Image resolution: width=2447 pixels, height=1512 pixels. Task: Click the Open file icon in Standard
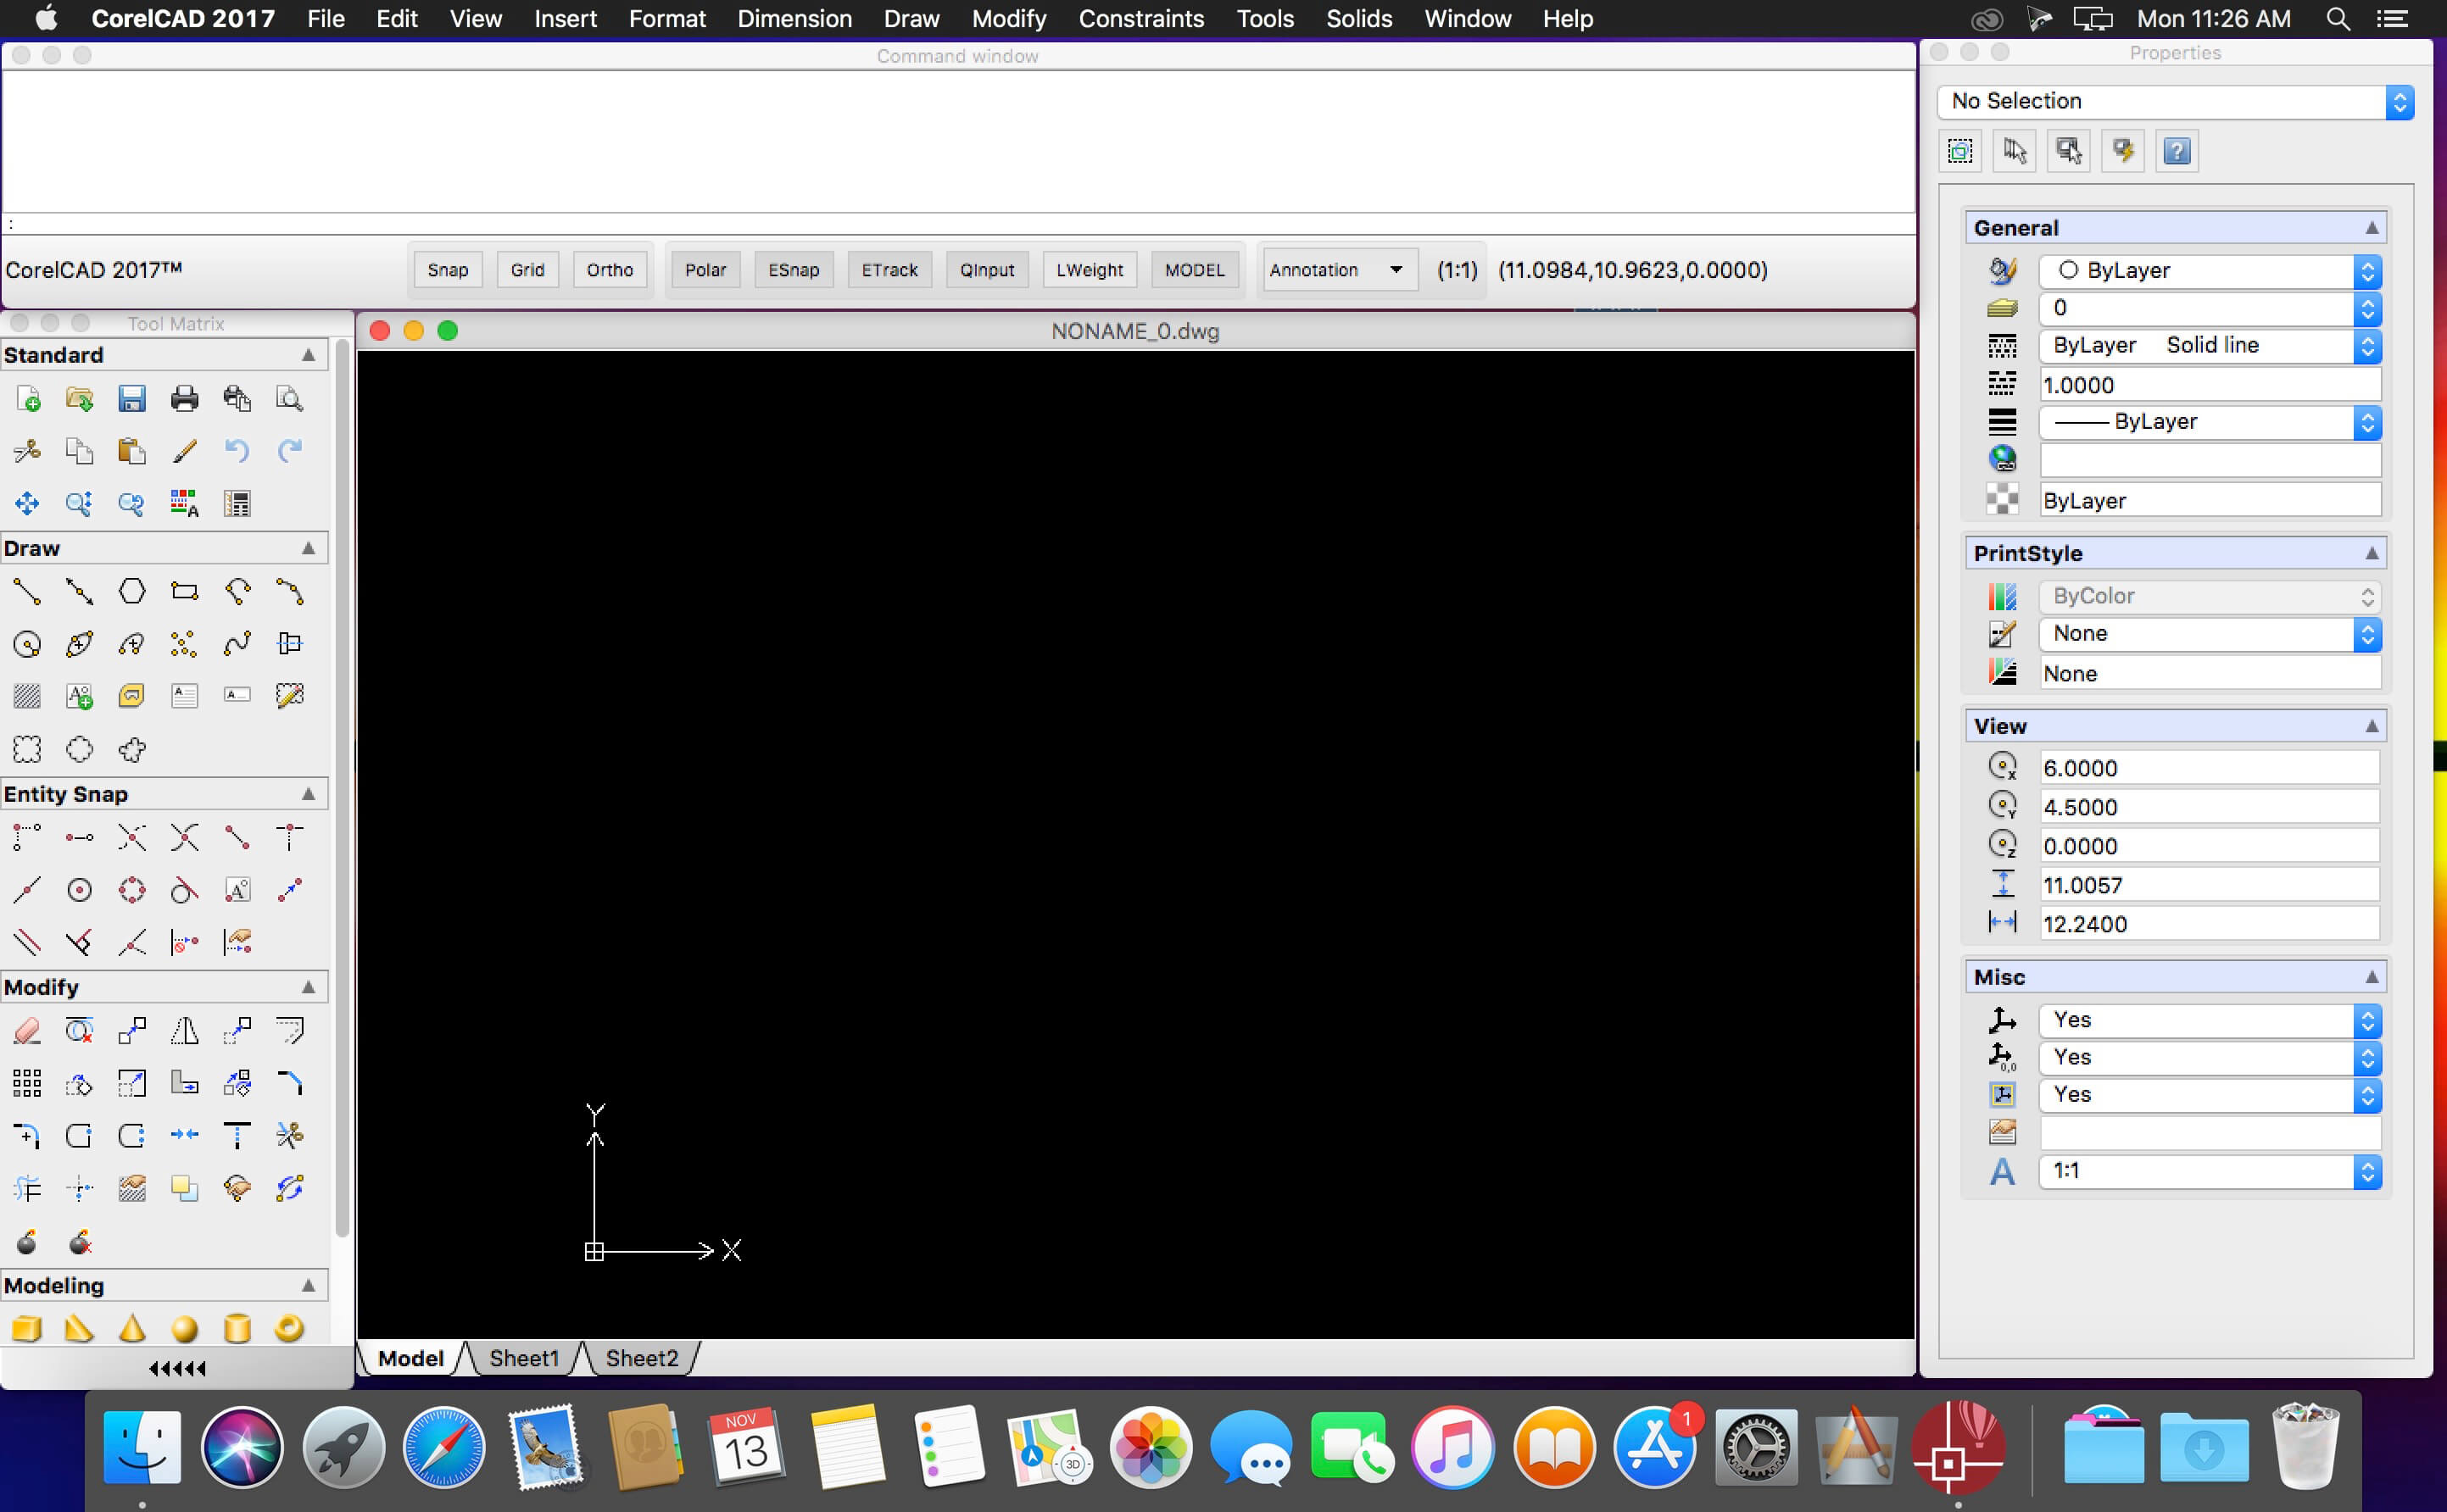pyautogui.click(x=80, y=399)
